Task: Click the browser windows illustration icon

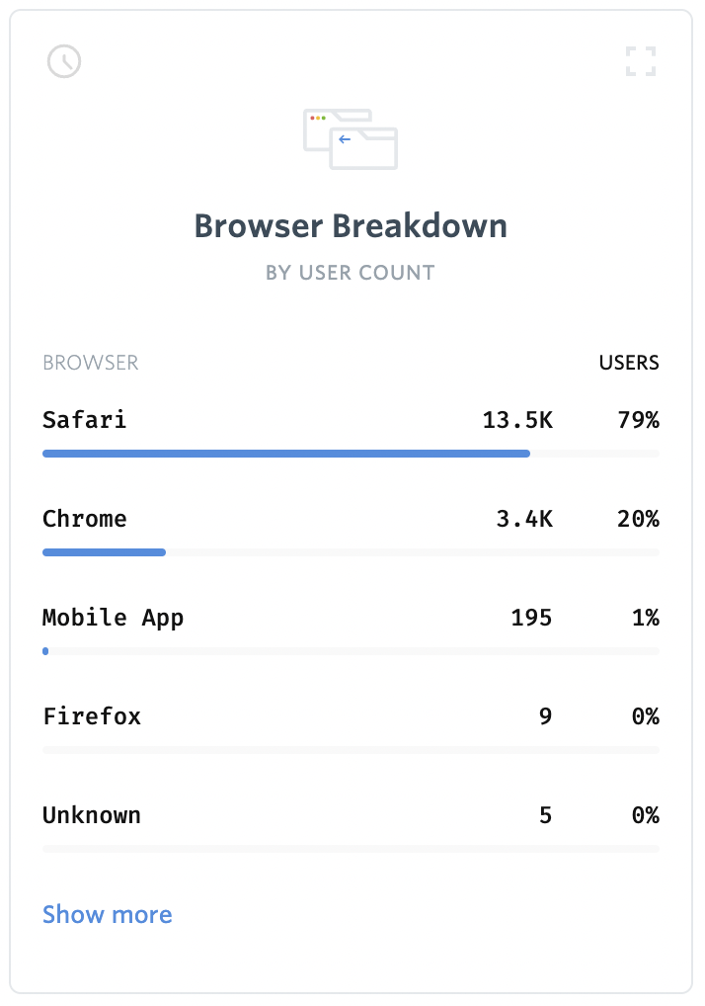Action: click(x=351, y=139)
